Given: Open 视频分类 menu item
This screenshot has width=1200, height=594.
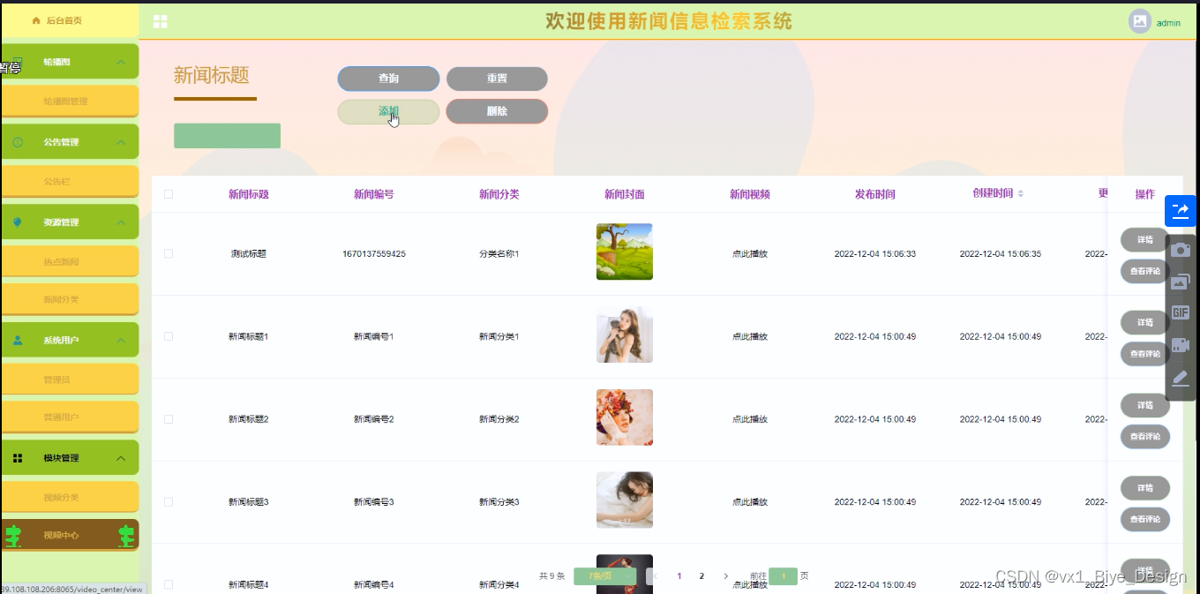Looking at the screenshot, I should click(70, 497).
